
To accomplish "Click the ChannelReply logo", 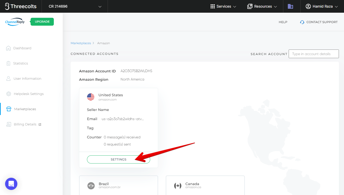I will coord(15,22).
